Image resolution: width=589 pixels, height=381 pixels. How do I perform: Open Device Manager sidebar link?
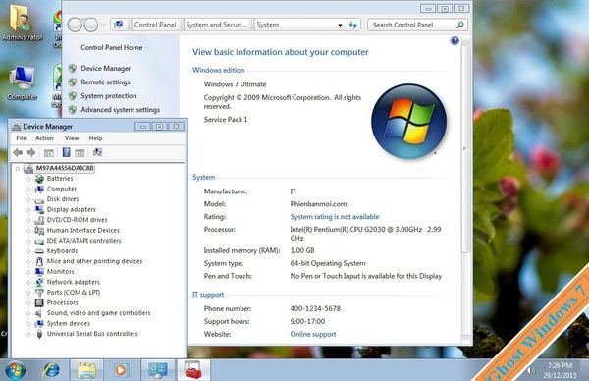tap(106, 69)
